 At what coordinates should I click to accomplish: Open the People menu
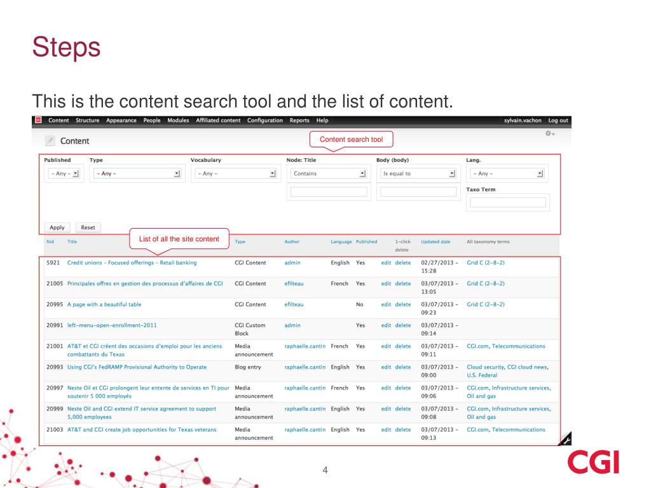coord(152,120)
